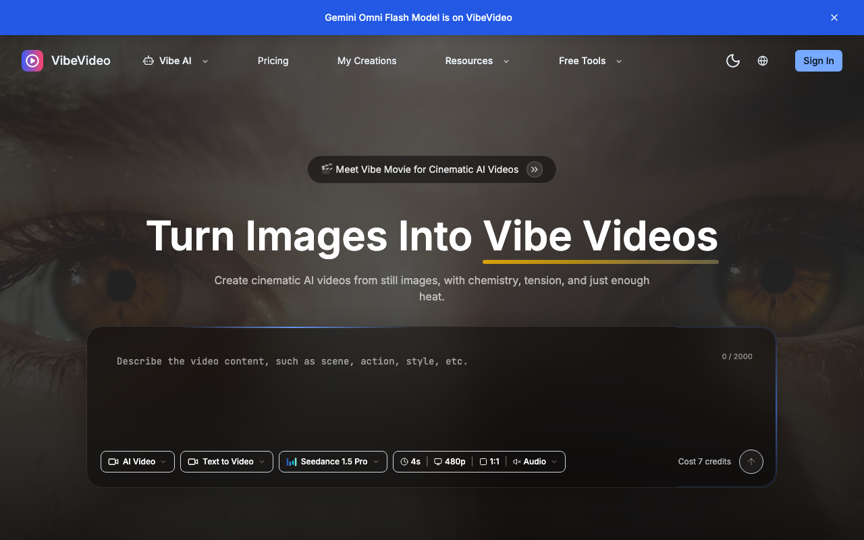The width and height of the screenshot is (864, 540).
Task: Click the 'Turn Images Into Vibe Videos' heading
Action: coord(432,236)
